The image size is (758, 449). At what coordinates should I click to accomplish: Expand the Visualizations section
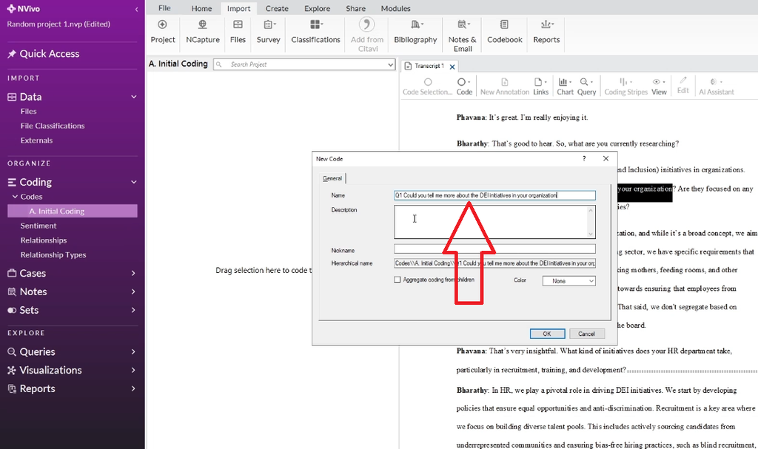point(133,370)
